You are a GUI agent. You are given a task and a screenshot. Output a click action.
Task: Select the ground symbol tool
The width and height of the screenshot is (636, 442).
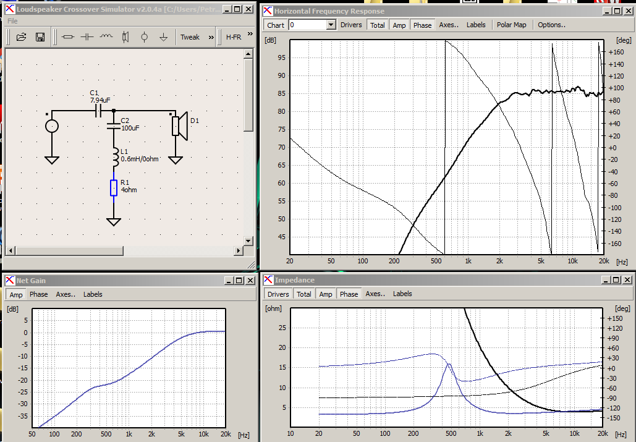[x=163, y=37]
